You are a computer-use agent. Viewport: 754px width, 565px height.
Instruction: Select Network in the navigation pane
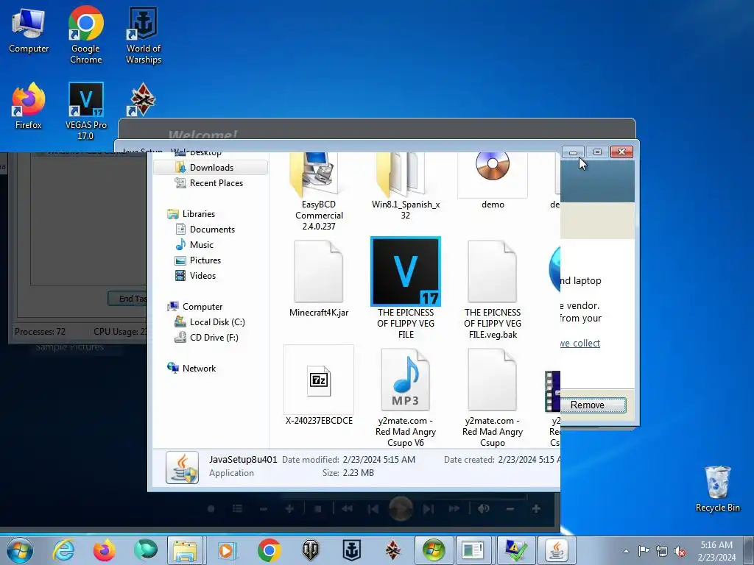point(199,368)
